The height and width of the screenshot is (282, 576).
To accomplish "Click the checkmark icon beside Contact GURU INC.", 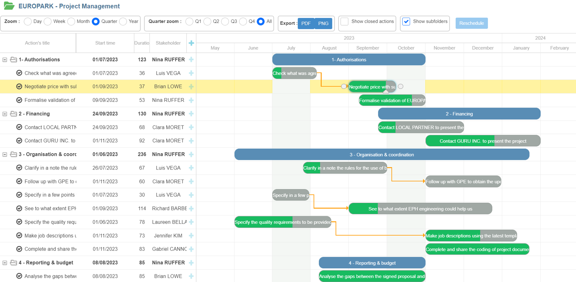I will (x=19, y=141).
